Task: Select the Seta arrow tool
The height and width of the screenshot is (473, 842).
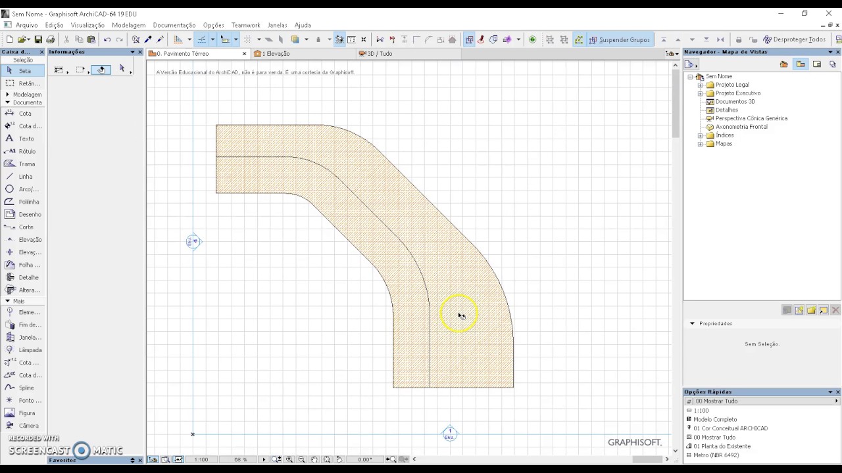Action: [22, 71]
